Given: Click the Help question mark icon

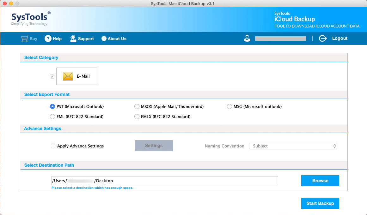Looking at the screenshot, I should (x=48, y=39).
